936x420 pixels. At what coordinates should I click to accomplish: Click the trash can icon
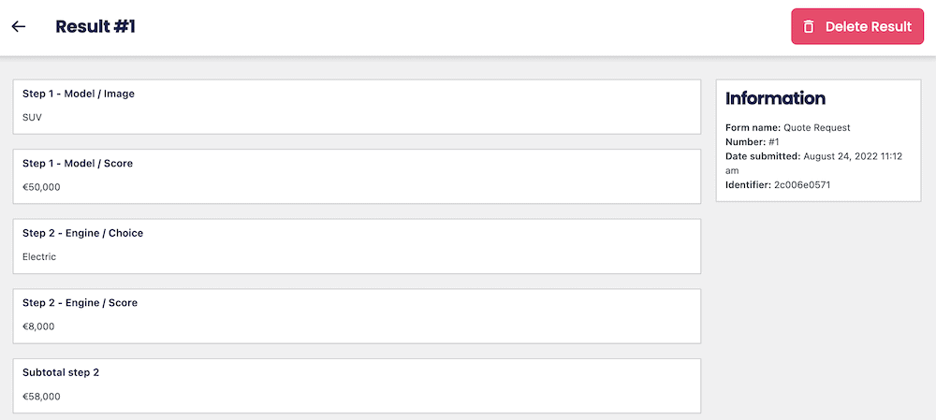coord(809,27)
